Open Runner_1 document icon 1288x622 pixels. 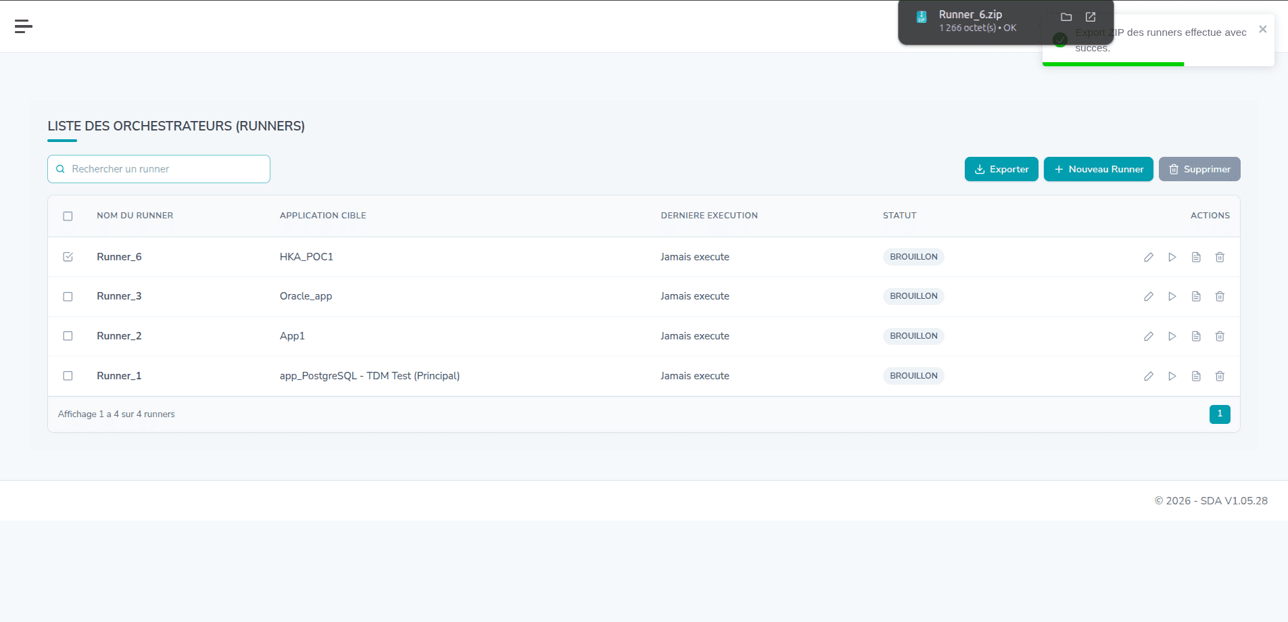(1196, 376)
